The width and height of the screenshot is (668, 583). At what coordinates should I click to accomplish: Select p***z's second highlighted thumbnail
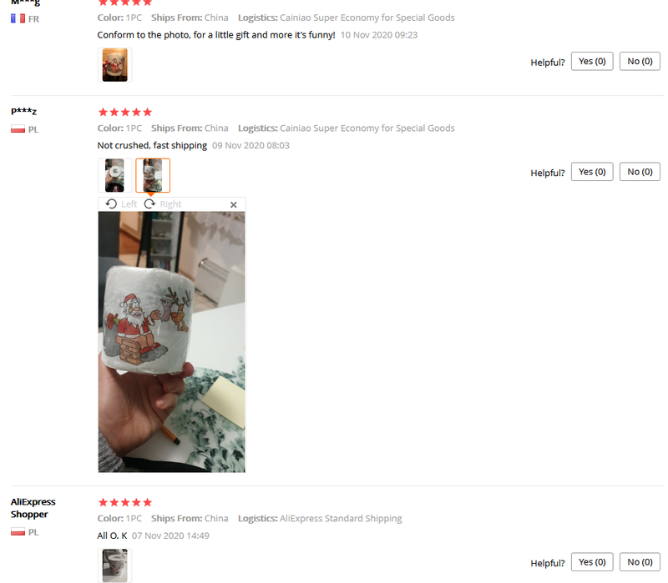[x=153, y=175]
